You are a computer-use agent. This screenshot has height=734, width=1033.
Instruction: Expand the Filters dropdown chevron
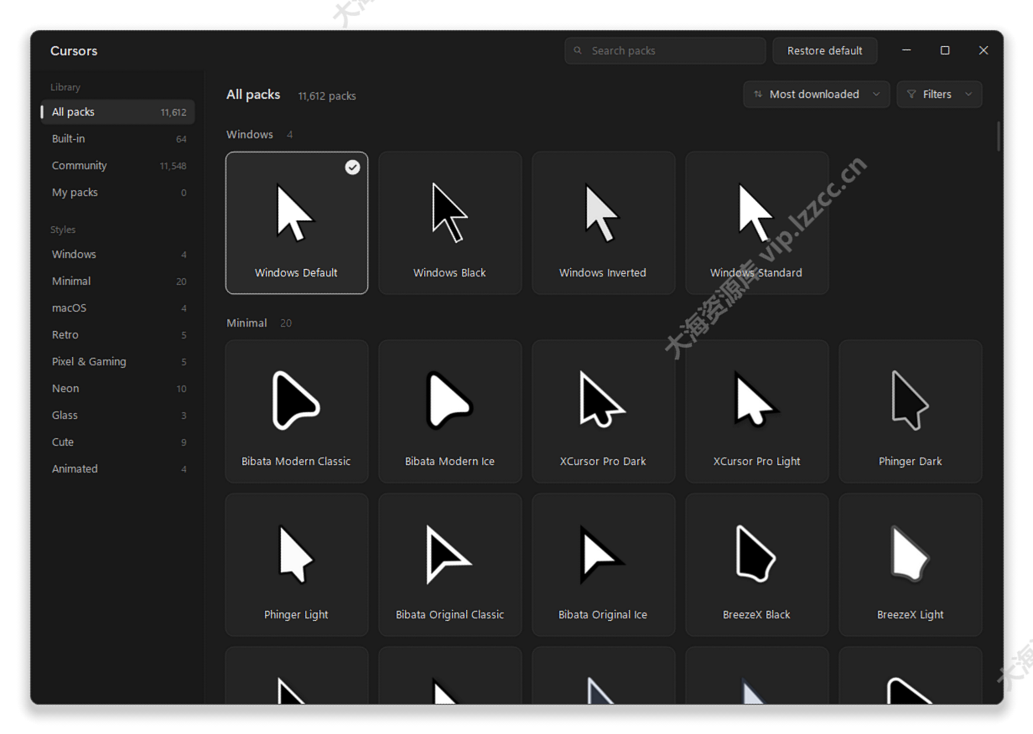click(x=968, y=95)
